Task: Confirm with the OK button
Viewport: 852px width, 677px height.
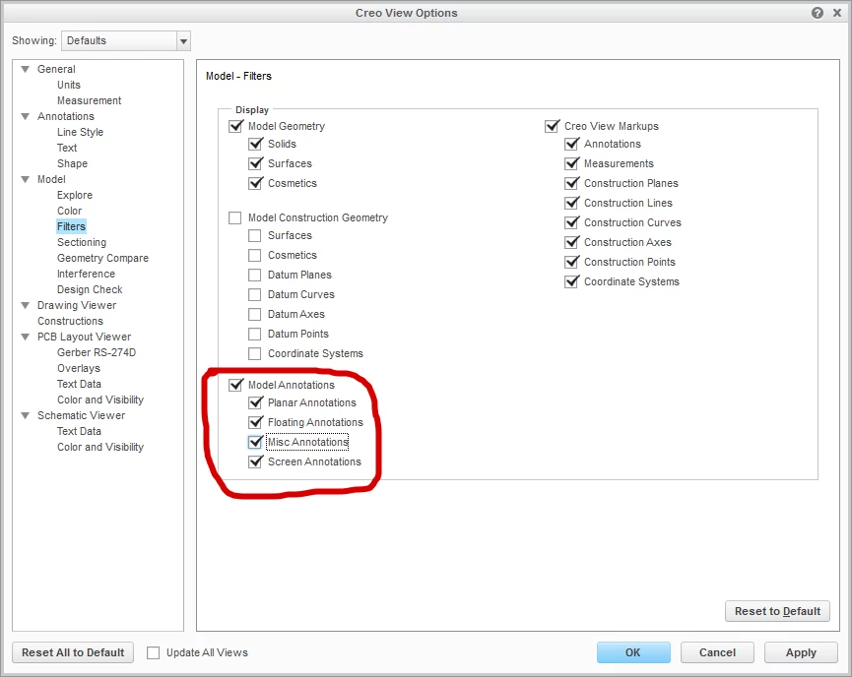Action: click(633, 652)
